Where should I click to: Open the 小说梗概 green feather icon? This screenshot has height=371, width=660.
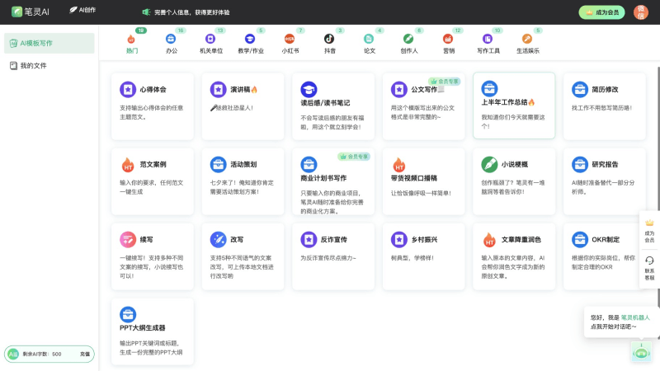[x=488, y=164]
